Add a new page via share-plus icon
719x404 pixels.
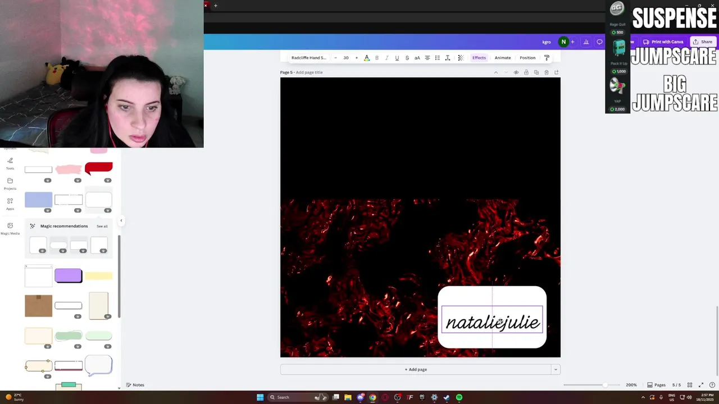click(x=557, y=72)
